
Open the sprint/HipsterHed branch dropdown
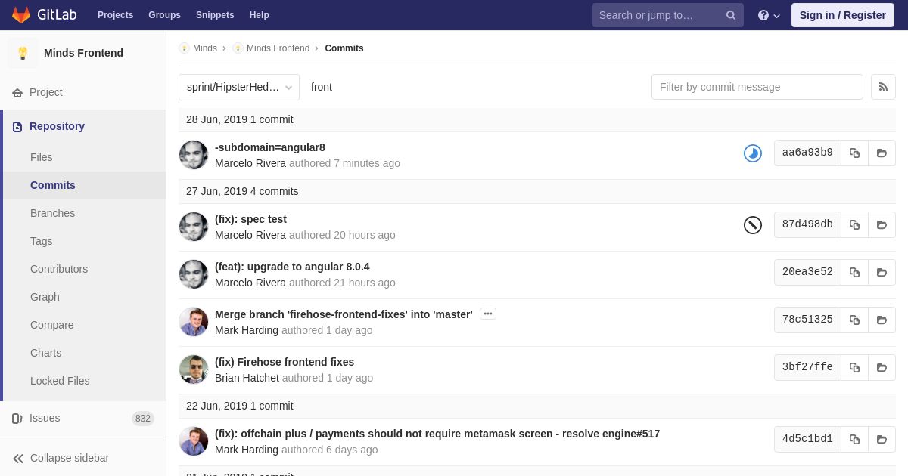point(239,87)
